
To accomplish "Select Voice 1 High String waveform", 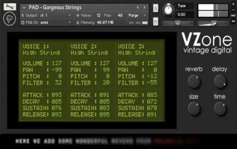I will click(x=41, y=53).
